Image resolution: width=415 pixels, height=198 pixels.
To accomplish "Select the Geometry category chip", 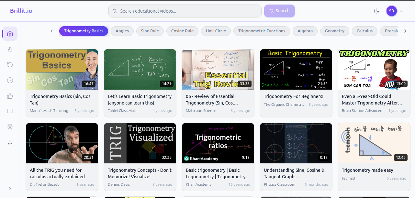I will (x=335, y=31).
